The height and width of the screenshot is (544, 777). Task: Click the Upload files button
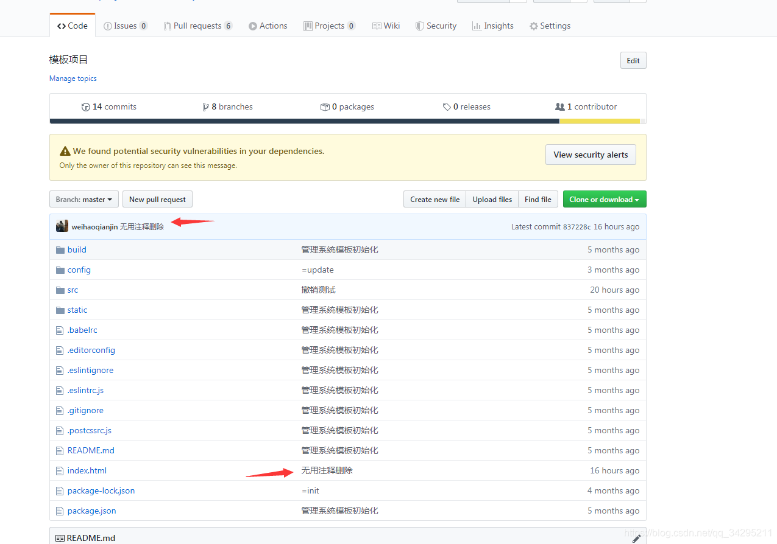492,200
